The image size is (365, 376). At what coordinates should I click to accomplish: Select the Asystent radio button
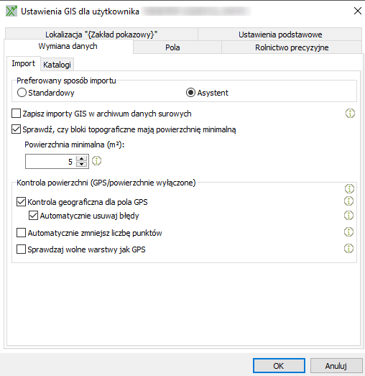pyautogui.click(x=190, y=93)
